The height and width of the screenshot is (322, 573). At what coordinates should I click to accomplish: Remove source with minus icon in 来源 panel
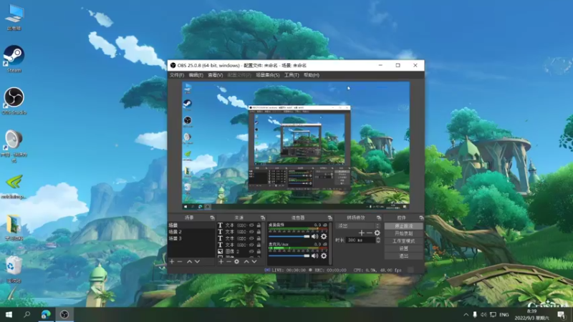228,261
